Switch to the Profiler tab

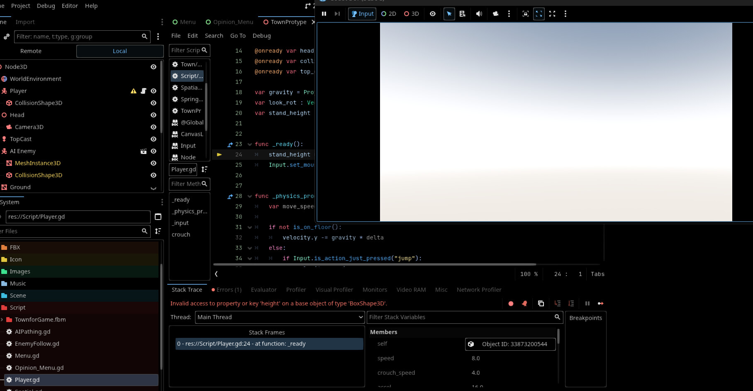pos(296,290)
